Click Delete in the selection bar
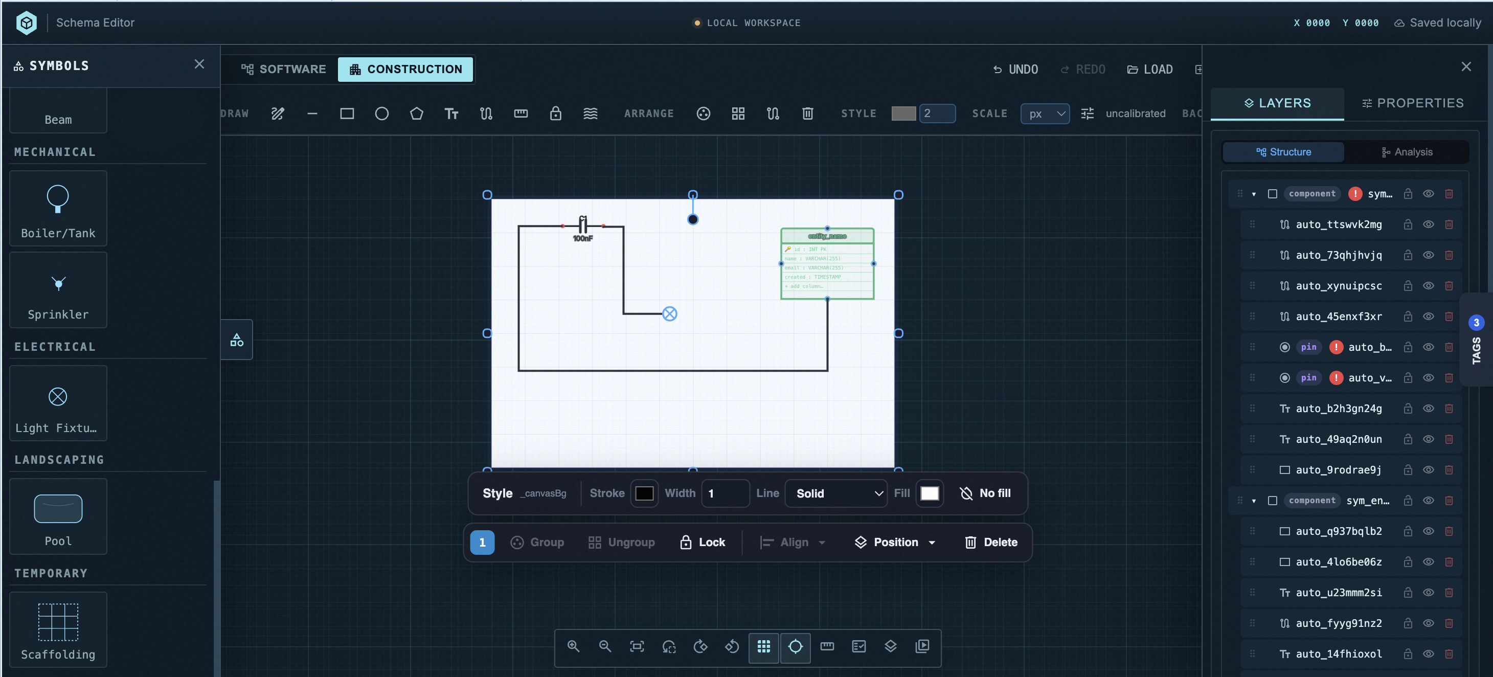 991,543
